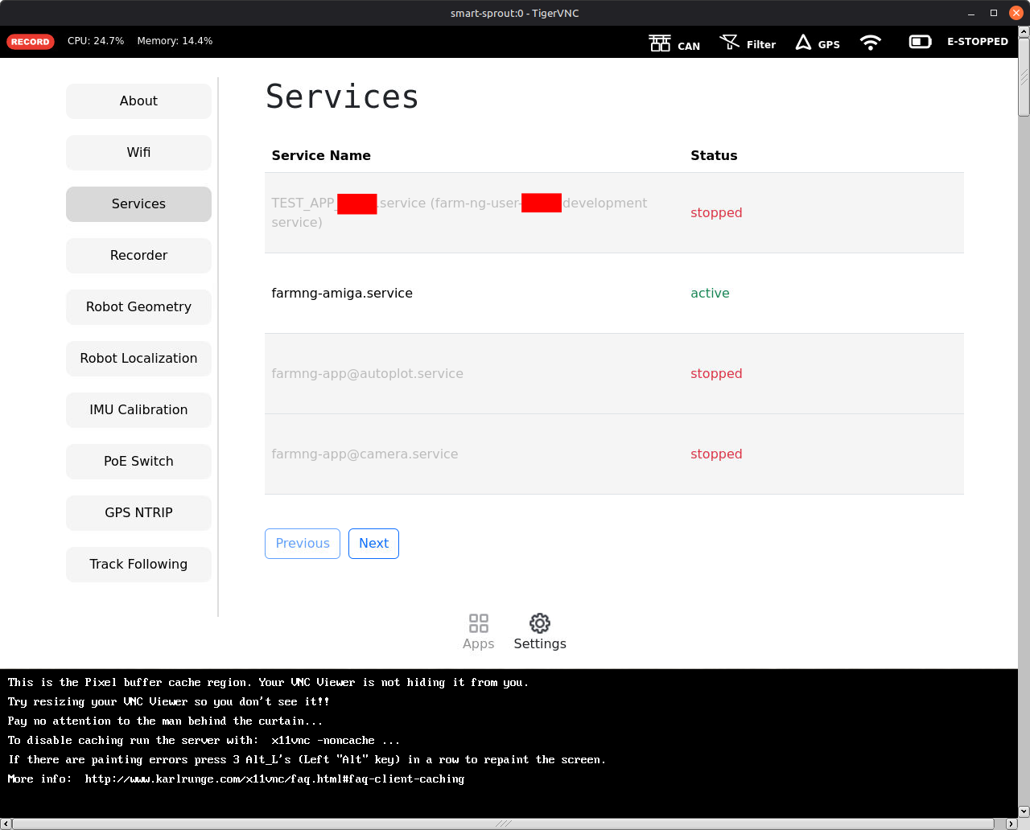
Task: Open the GPS NTRIP settings
Action: (x=138, y=513)
